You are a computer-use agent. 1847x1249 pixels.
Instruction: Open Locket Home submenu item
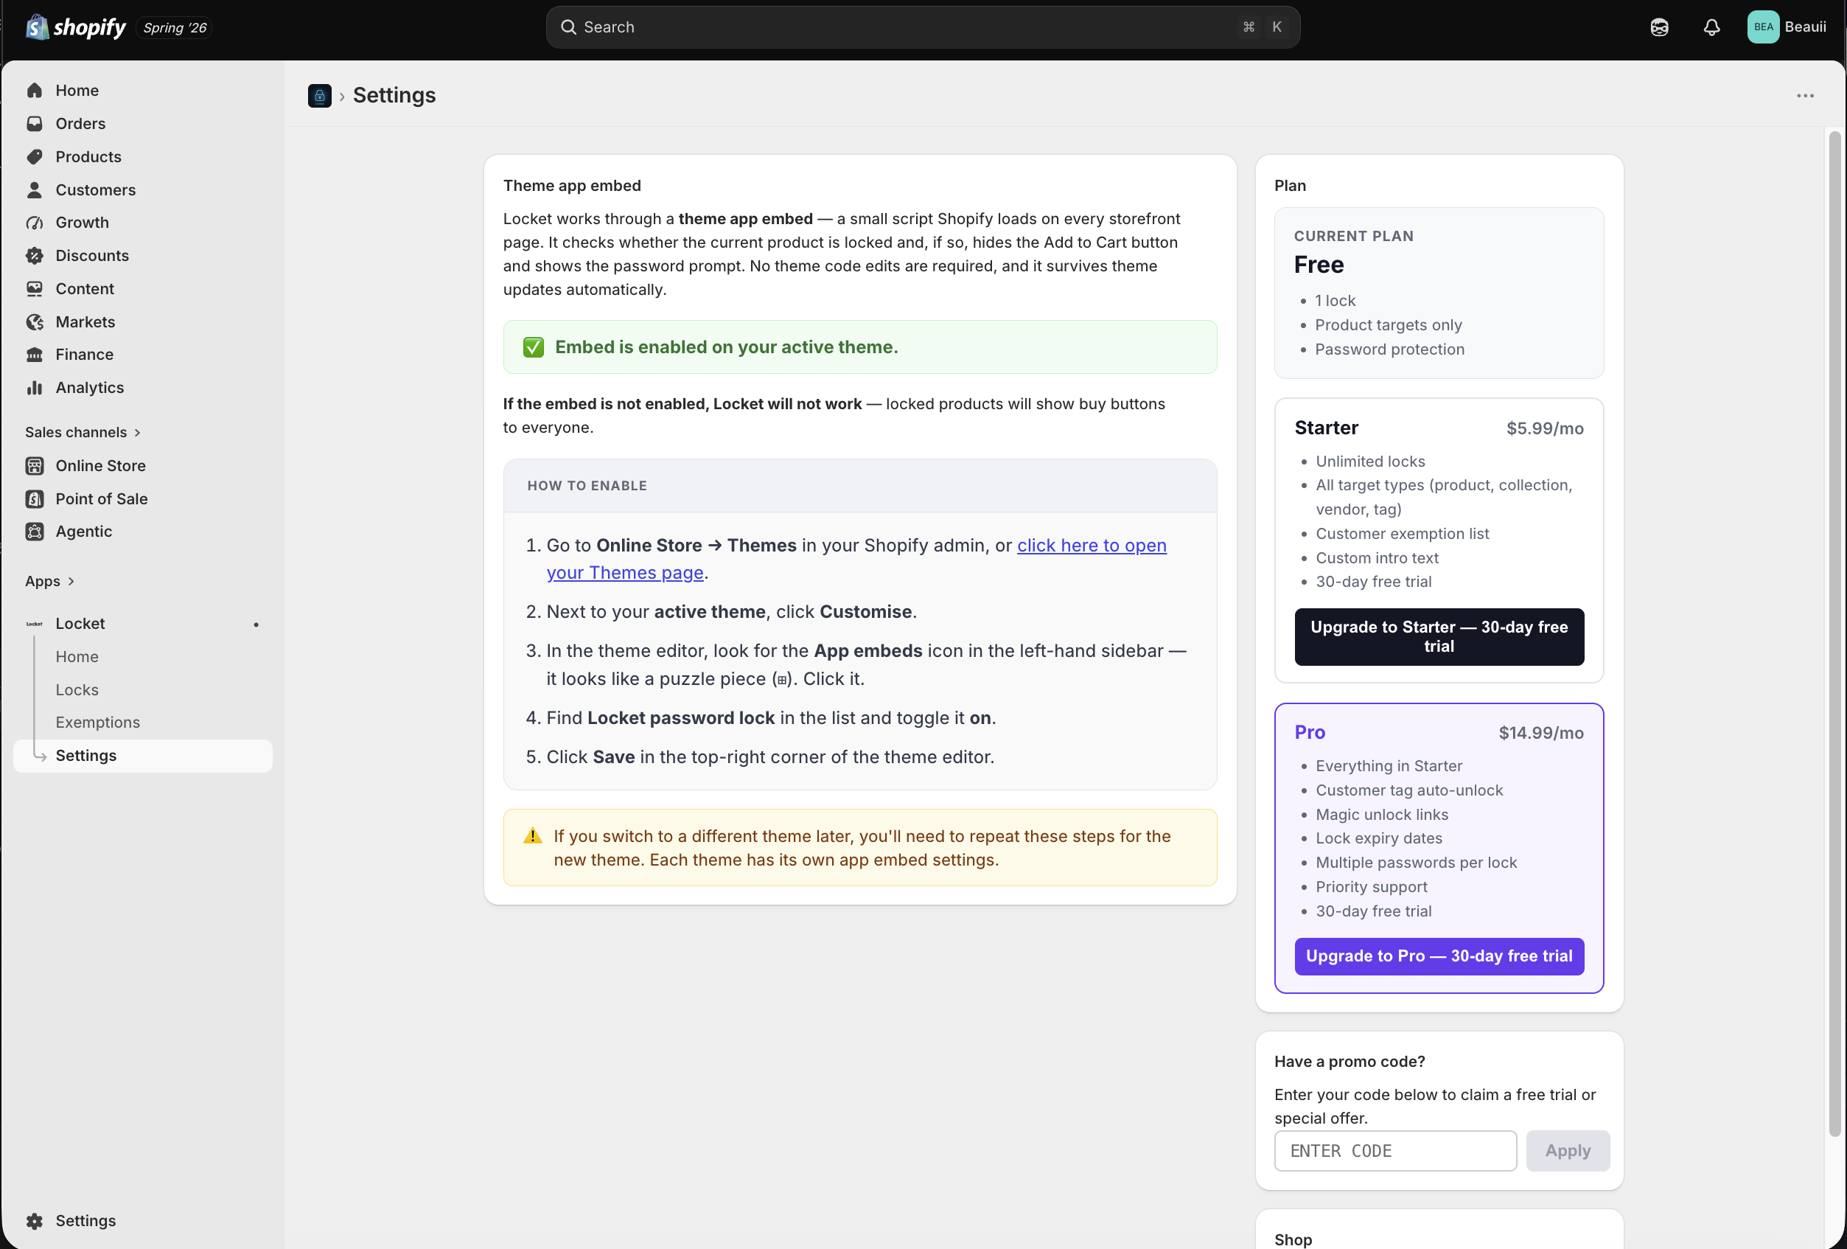click(77, 657)
